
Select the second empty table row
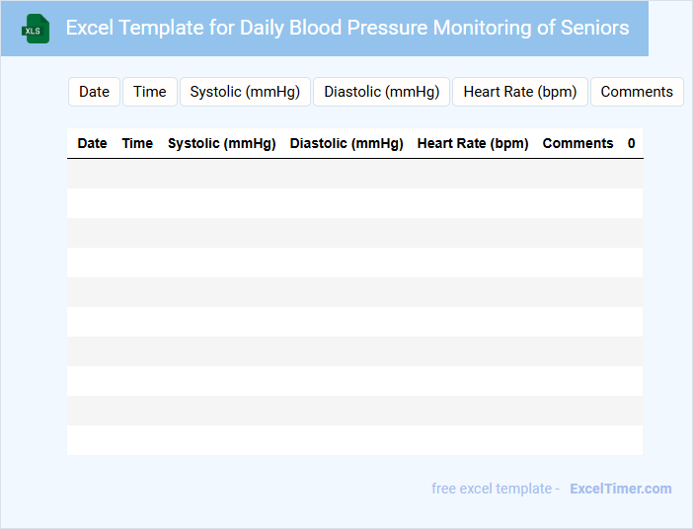pyautogui.click(x=354, y=203)
